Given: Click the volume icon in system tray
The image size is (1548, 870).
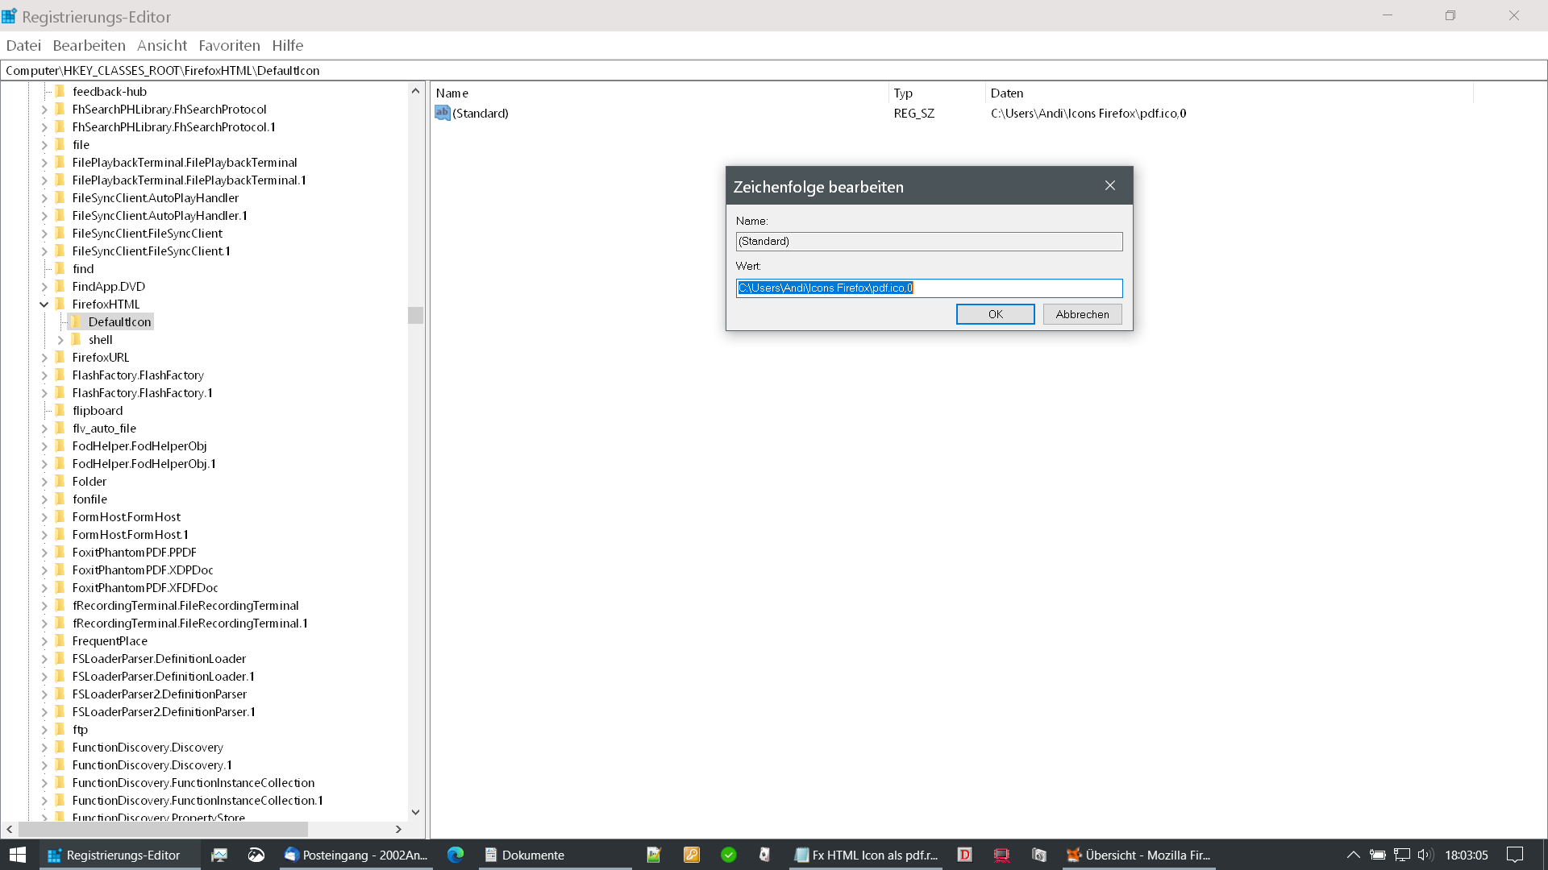Looking at the screenshot, I should click(x=1425, y=855).
